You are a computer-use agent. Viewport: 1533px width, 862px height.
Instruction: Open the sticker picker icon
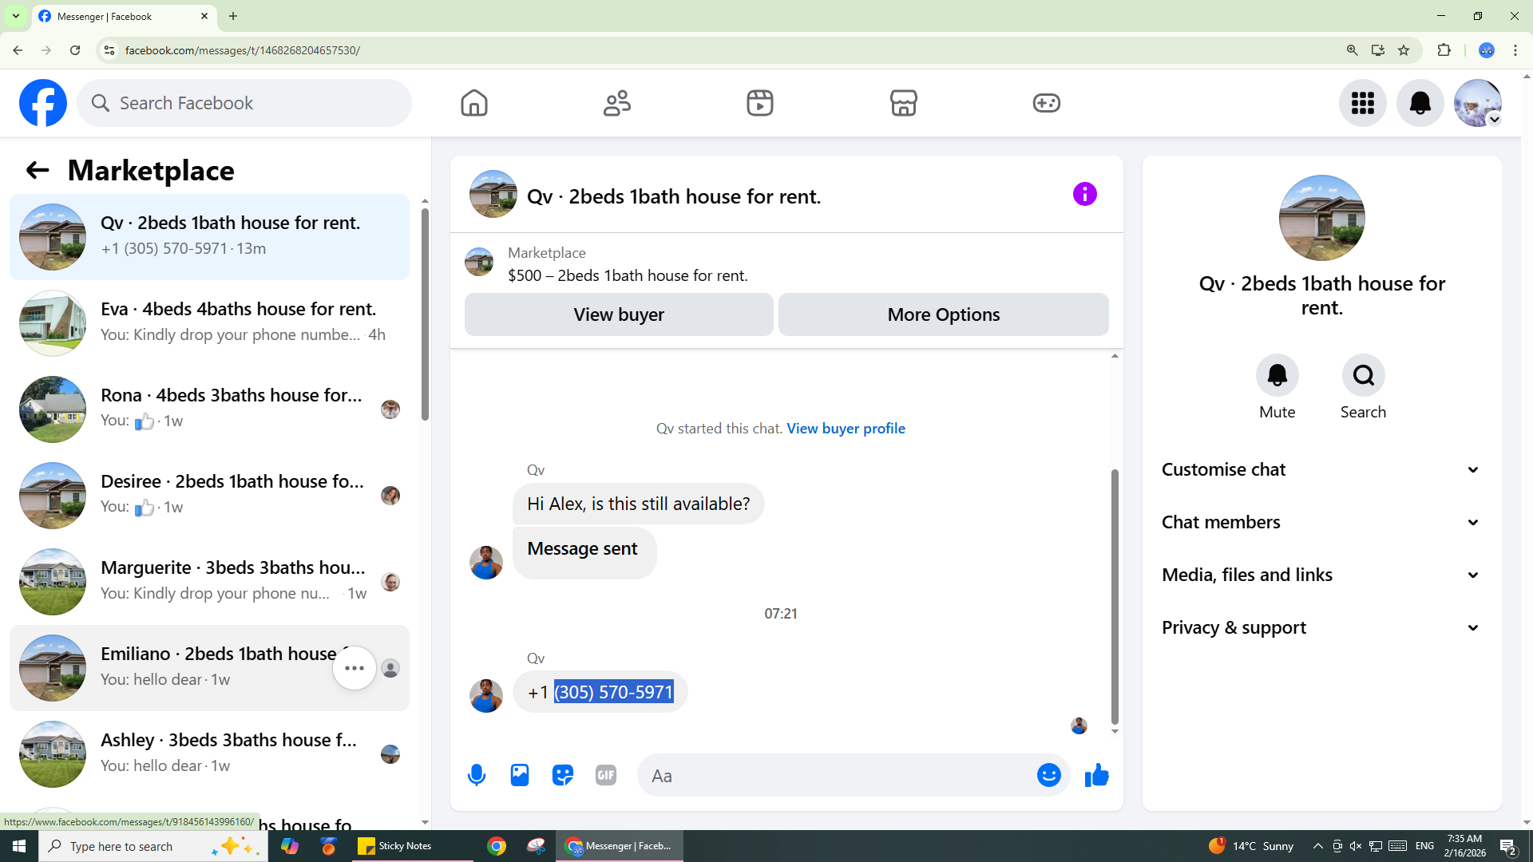pos(563,775)
